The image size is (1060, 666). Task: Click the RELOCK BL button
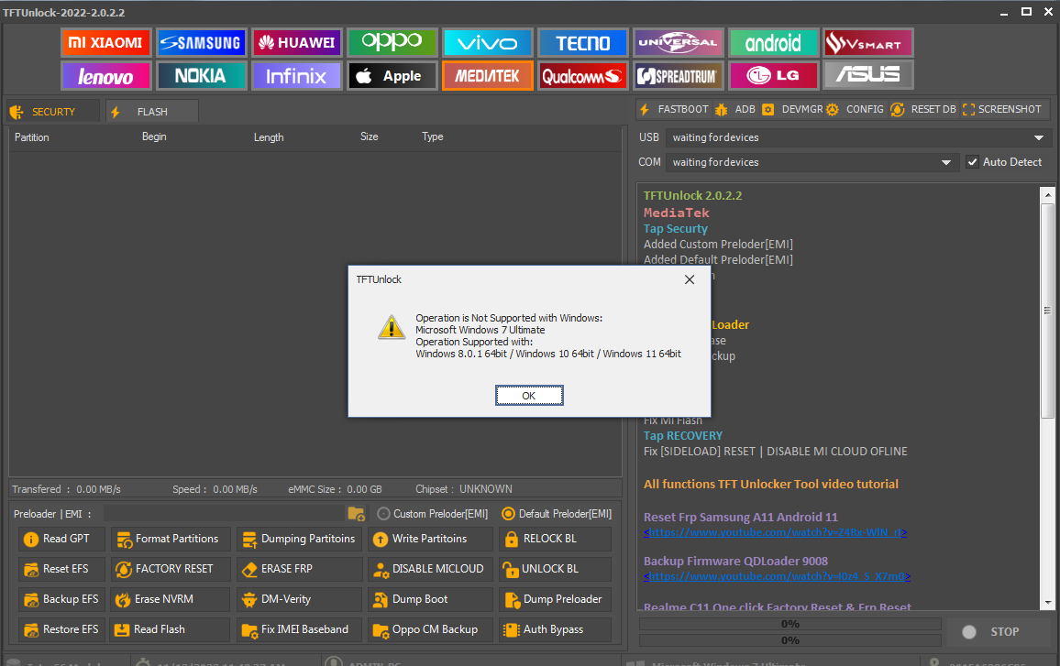point(555,539)
